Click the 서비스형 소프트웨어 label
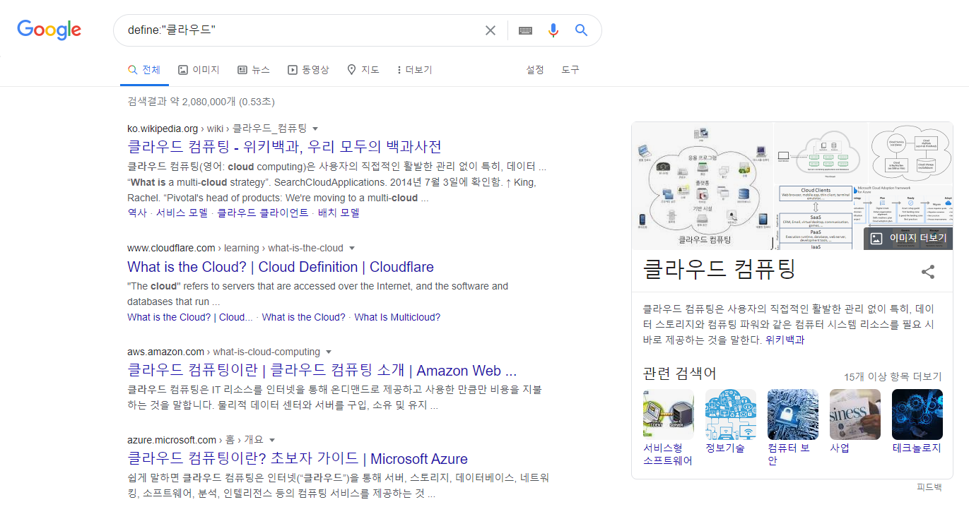This screenshot has width=969, height=507. click(668, 454)
